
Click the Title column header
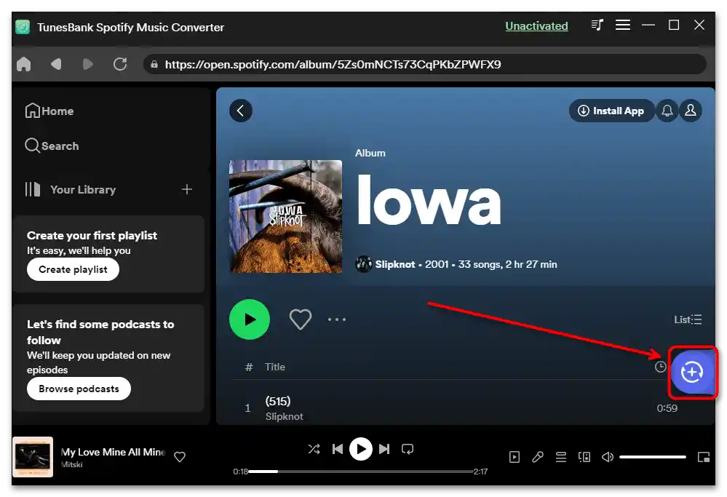pos(274,367)
